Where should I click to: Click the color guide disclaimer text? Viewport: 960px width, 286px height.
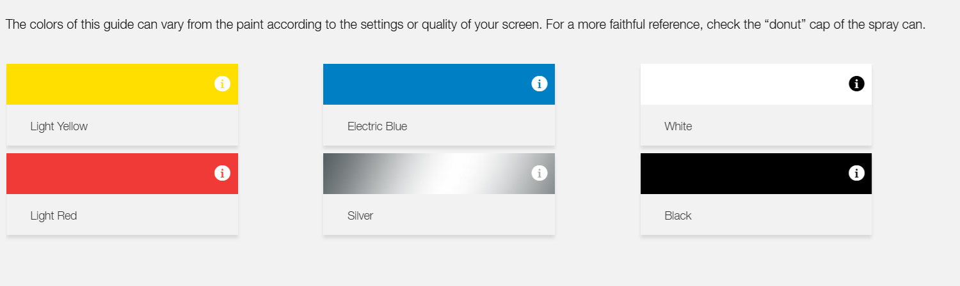click(384, 26)
